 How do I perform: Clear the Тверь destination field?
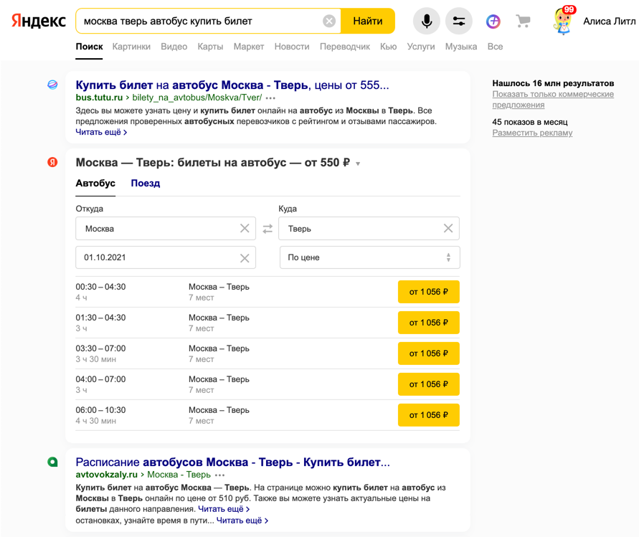(448, 229)
